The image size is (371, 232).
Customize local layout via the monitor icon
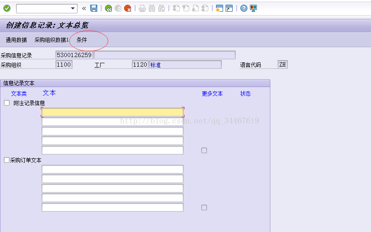pyautogui.click(x=253, y=9)
